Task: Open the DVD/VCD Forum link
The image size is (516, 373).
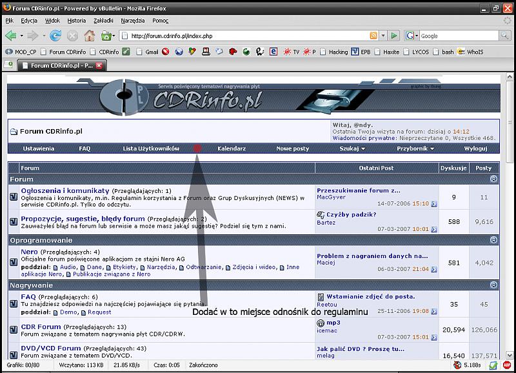Action: pyautogui.click(x=51, y=348)
